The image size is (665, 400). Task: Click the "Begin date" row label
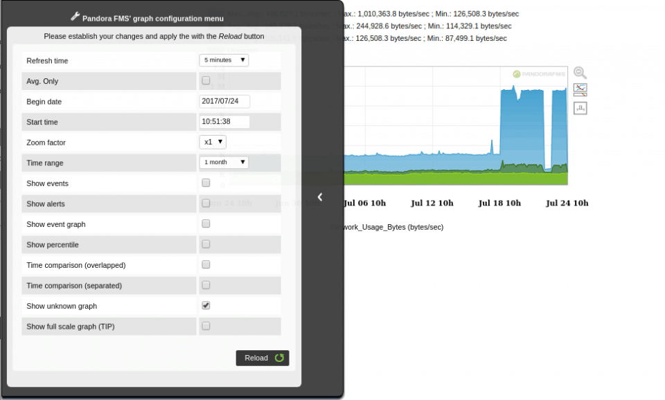tap(44, 102)
